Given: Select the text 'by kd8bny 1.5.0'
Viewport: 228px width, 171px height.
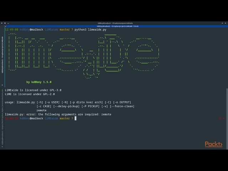Looking at the screenshot, I should click(x=39, y=82).
